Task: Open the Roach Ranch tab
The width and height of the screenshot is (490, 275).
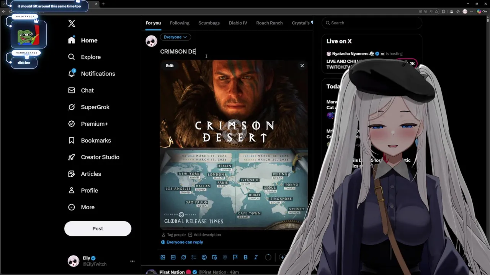Action: (x=269, y=23)
